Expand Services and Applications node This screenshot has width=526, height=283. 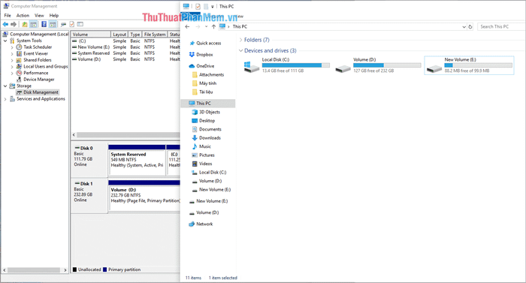5,99
